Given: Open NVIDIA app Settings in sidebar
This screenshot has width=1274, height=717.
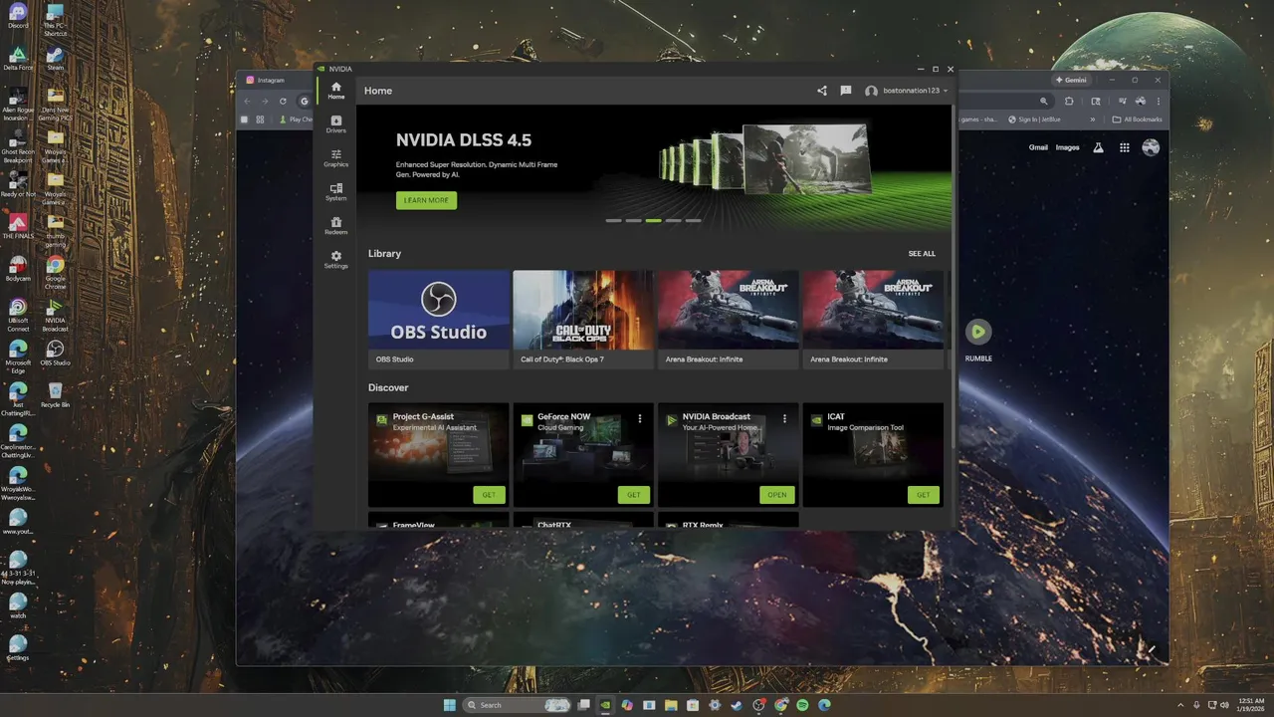Looking at the screenshot, I should click(x=336, y=260).
